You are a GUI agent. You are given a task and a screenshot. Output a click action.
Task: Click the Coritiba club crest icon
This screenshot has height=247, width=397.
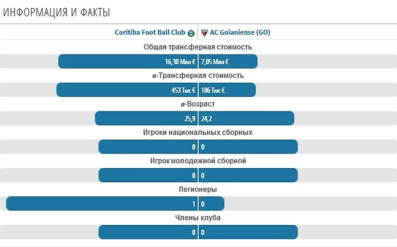191,33
